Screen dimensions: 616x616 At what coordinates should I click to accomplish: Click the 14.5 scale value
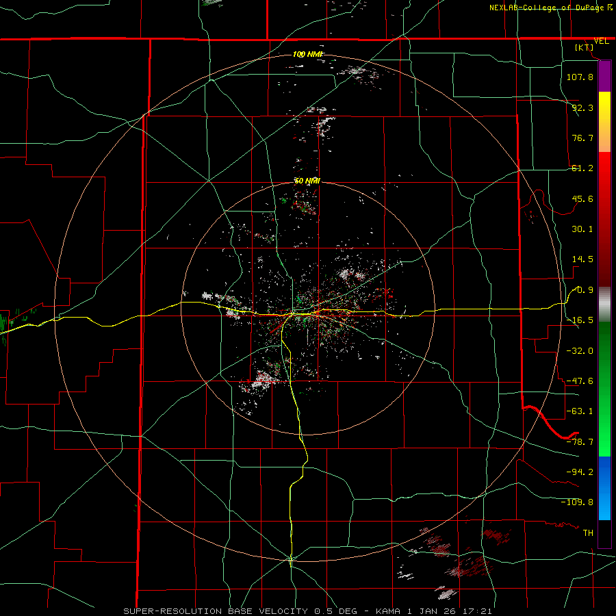(x=582, y=259)
